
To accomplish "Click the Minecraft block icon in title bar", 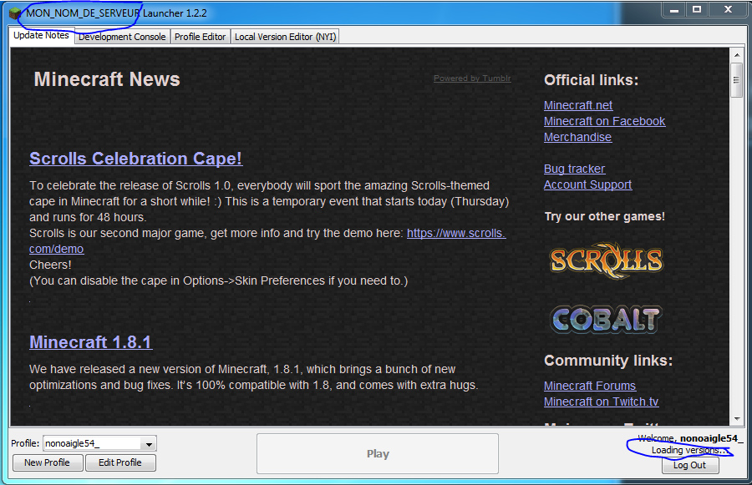I will 15,13.
